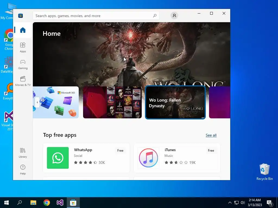Click WhatsApp star rating 30K
The height and width of the screenshot is (208, 278).
pos(89,162)
